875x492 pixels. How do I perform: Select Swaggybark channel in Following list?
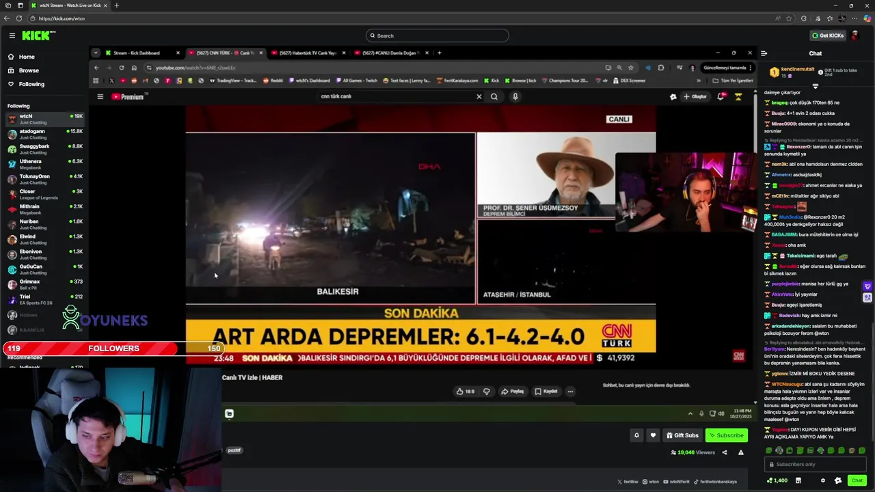[x=44, y=149]
